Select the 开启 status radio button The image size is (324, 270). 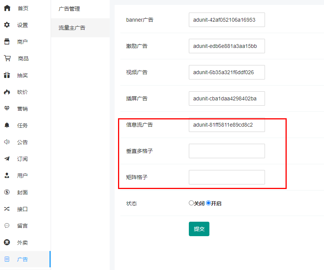point(209,203)
